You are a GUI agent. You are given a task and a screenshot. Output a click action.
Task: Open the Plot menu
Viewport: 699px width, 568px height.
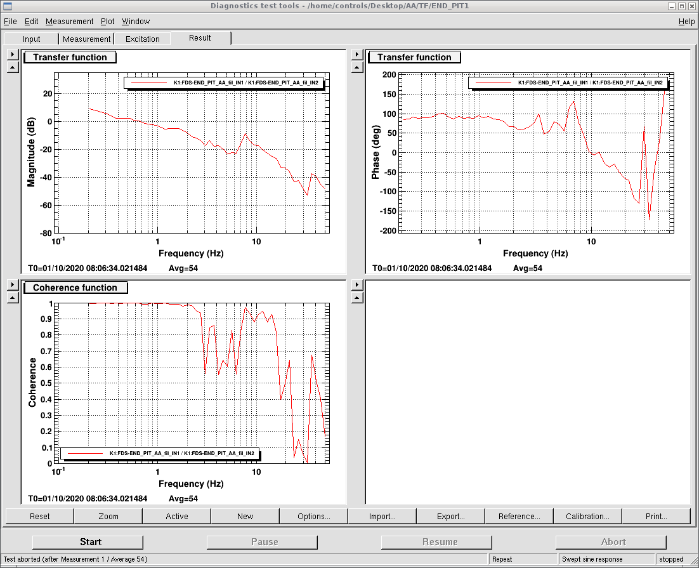click(x=107, y=22)
